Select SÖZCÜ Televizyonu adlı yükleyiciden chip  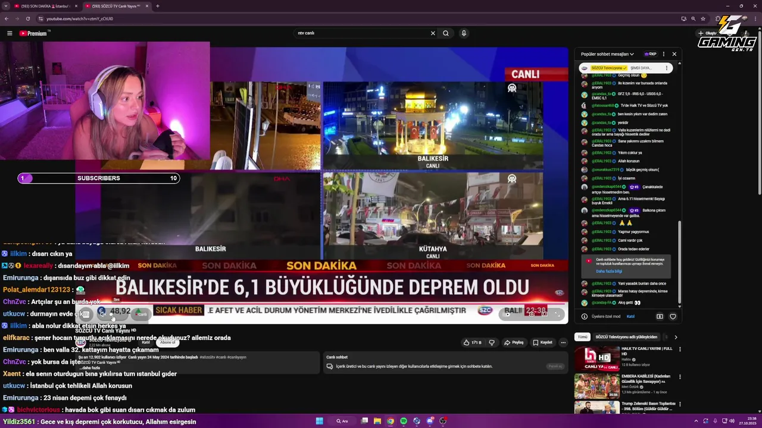click(626, 337)
